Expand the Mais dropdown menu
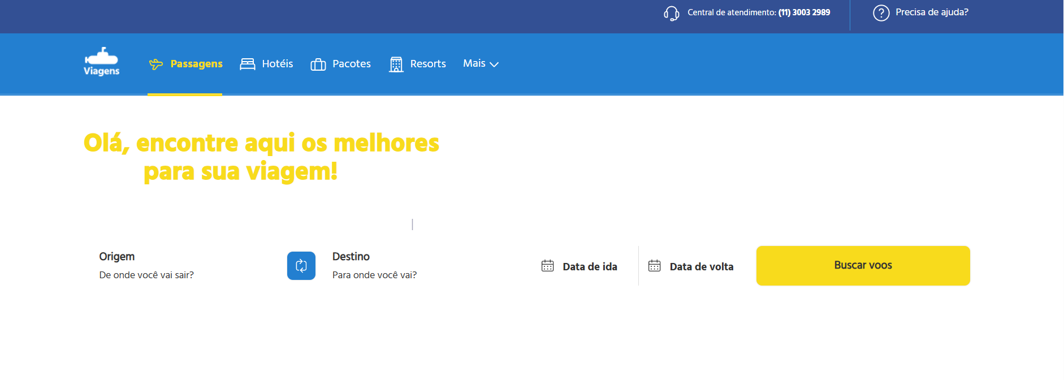The width and height of the screenshot is (1064, 380). point(481,64)
